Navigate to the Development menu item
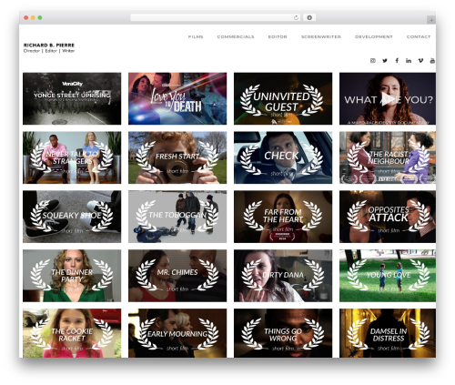This screenshot has height=385, width=455. (374, 36)
